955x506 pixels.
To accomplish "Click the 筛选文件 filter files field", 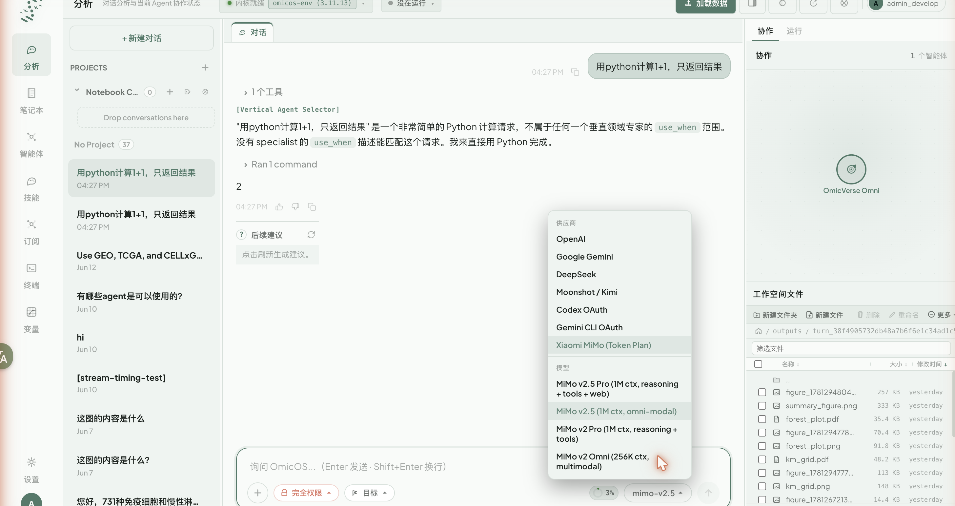I will (851, 348).
